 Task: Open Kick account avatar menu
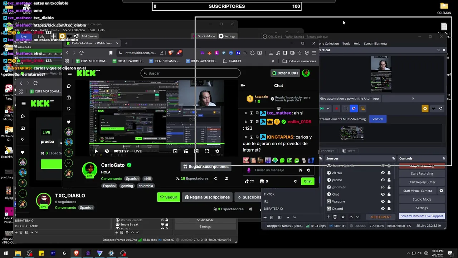(x=306, y=73)
